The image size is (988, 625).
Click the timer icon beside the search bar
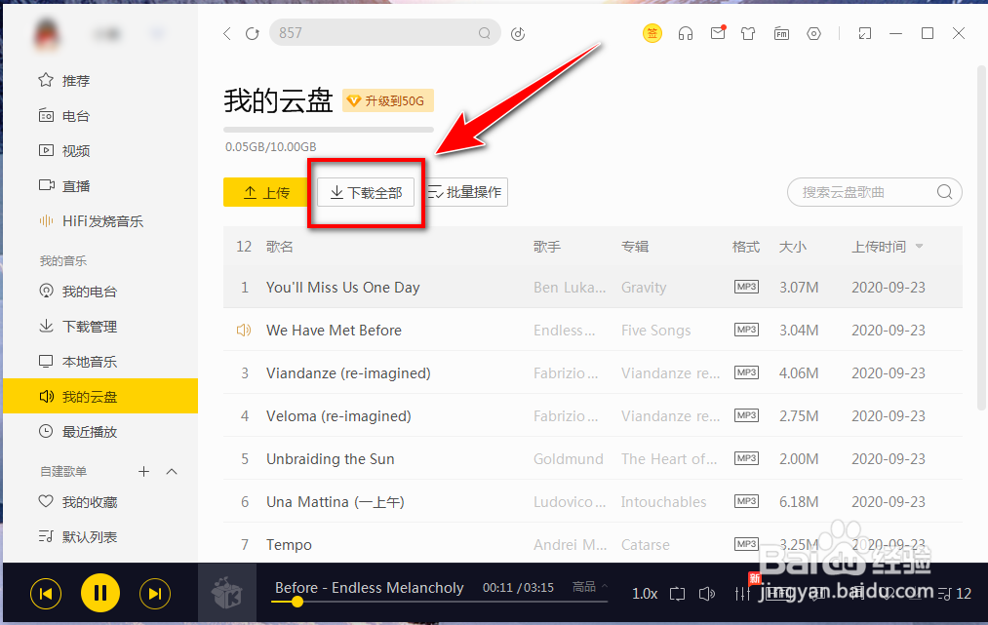tap(517, 33)
